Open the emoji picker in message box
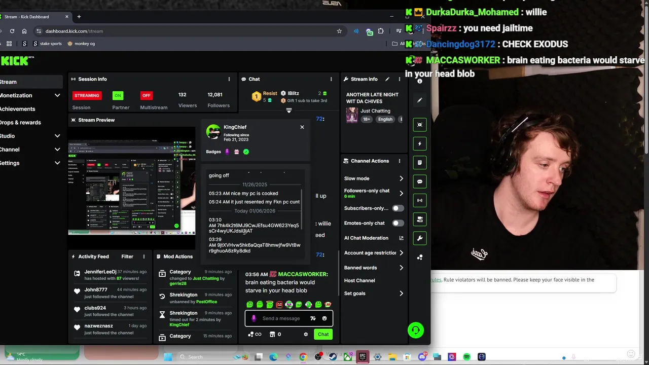The height and width of the screenshot is (365, 649). [324, 318]
